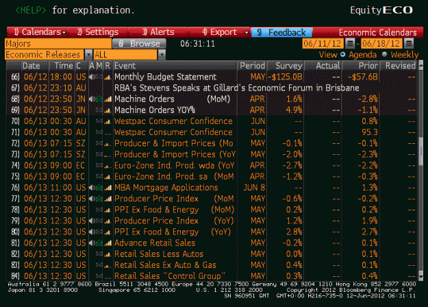Select the ALL combo box
The image size is (428, 307).
click(x=125, y=55)
